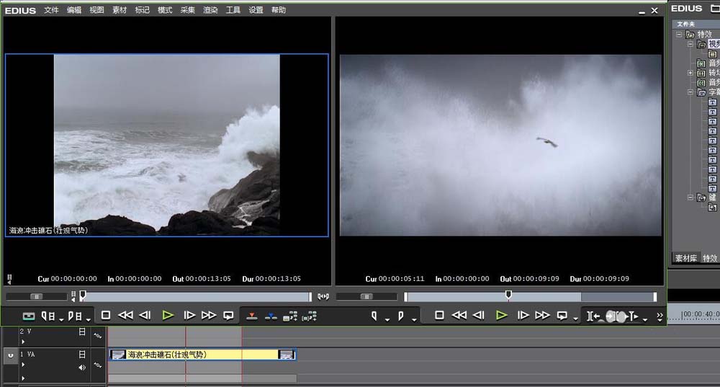The image size is (720, 387).
Task: Open the 设置 menu
Action: click(x=256, y=10)
